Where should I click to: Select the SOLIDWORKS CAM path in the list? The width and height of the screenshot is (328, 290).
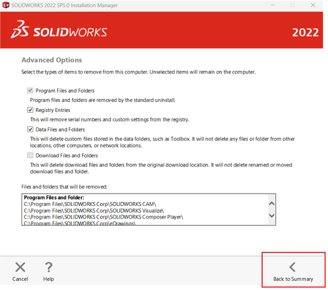pos(90,204)
